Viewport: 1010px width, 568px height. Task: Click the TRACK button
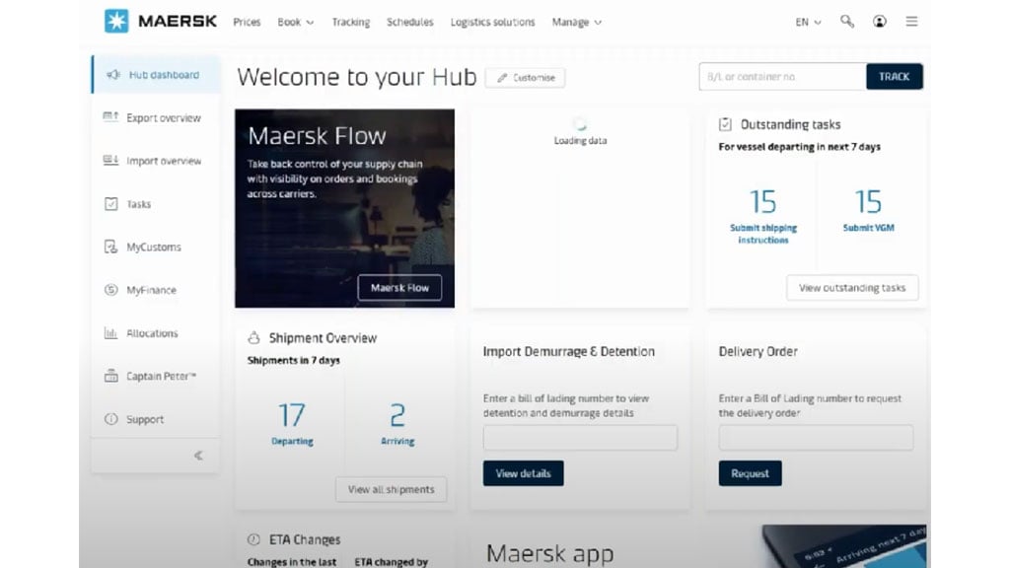click(x=894, y=77)
